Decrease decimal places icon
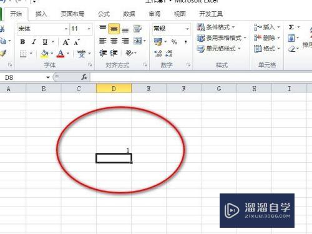This screenshot has height=234, width=312. [x=168, y=54]
